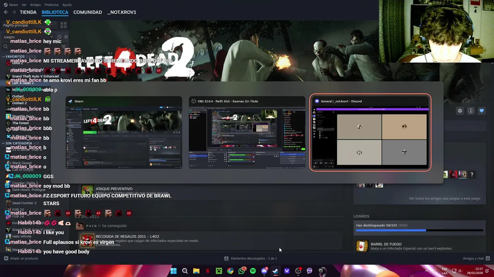Click Añadir un producto button
The width and height of the screenshot is (494, 277).
[x=21, y=259]
